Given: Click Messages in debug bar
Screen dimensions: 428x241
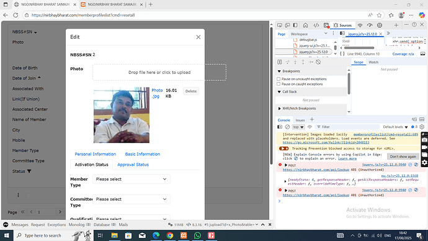Looking at the screenshot, I should 20,225.
